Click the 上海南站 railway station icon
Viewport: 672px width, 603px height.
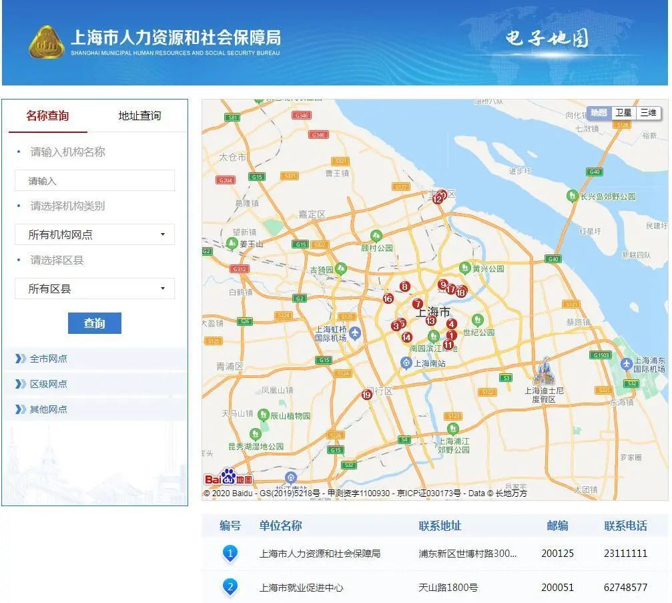point(406,363)
